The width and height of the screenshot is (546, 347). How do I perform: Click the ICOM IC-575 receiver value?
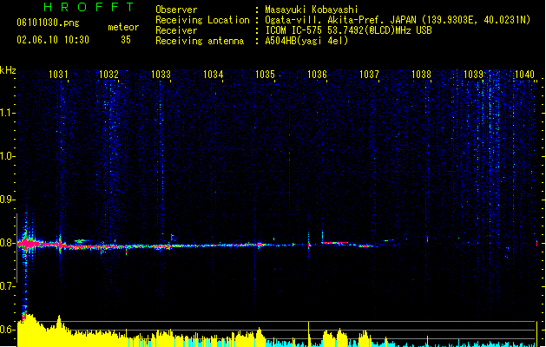click(x=348, y=30)
